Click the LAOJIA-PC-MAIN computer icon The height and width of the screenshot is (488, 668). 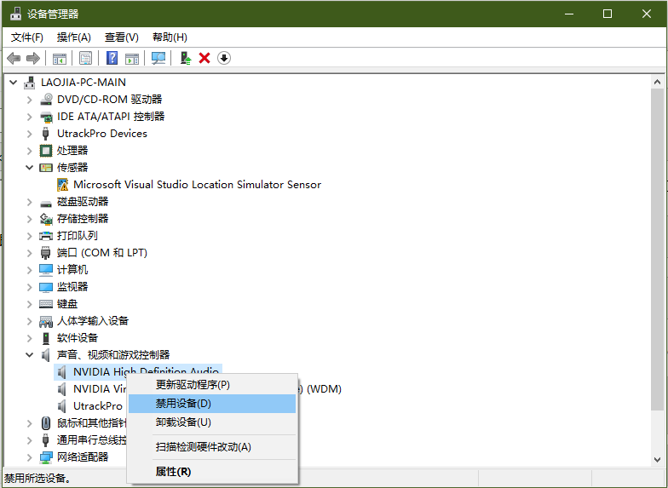[x=29, y=82]
